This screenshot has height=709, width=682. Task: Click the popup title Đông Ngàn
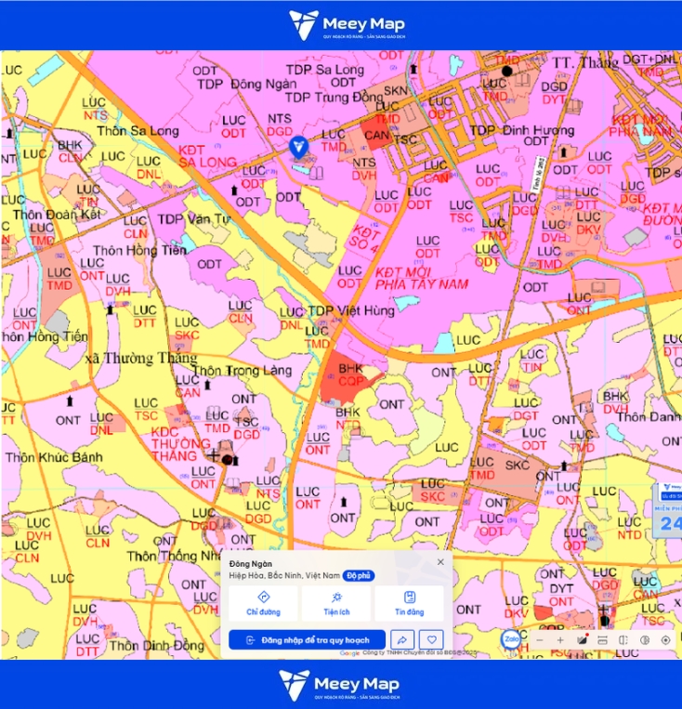(x=251, y=564)
